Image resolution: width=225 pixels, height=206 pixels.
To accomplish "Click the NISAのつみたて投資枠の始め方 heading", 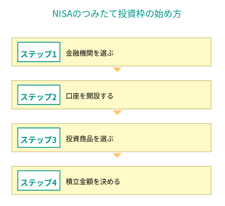I will pos(117,14).
